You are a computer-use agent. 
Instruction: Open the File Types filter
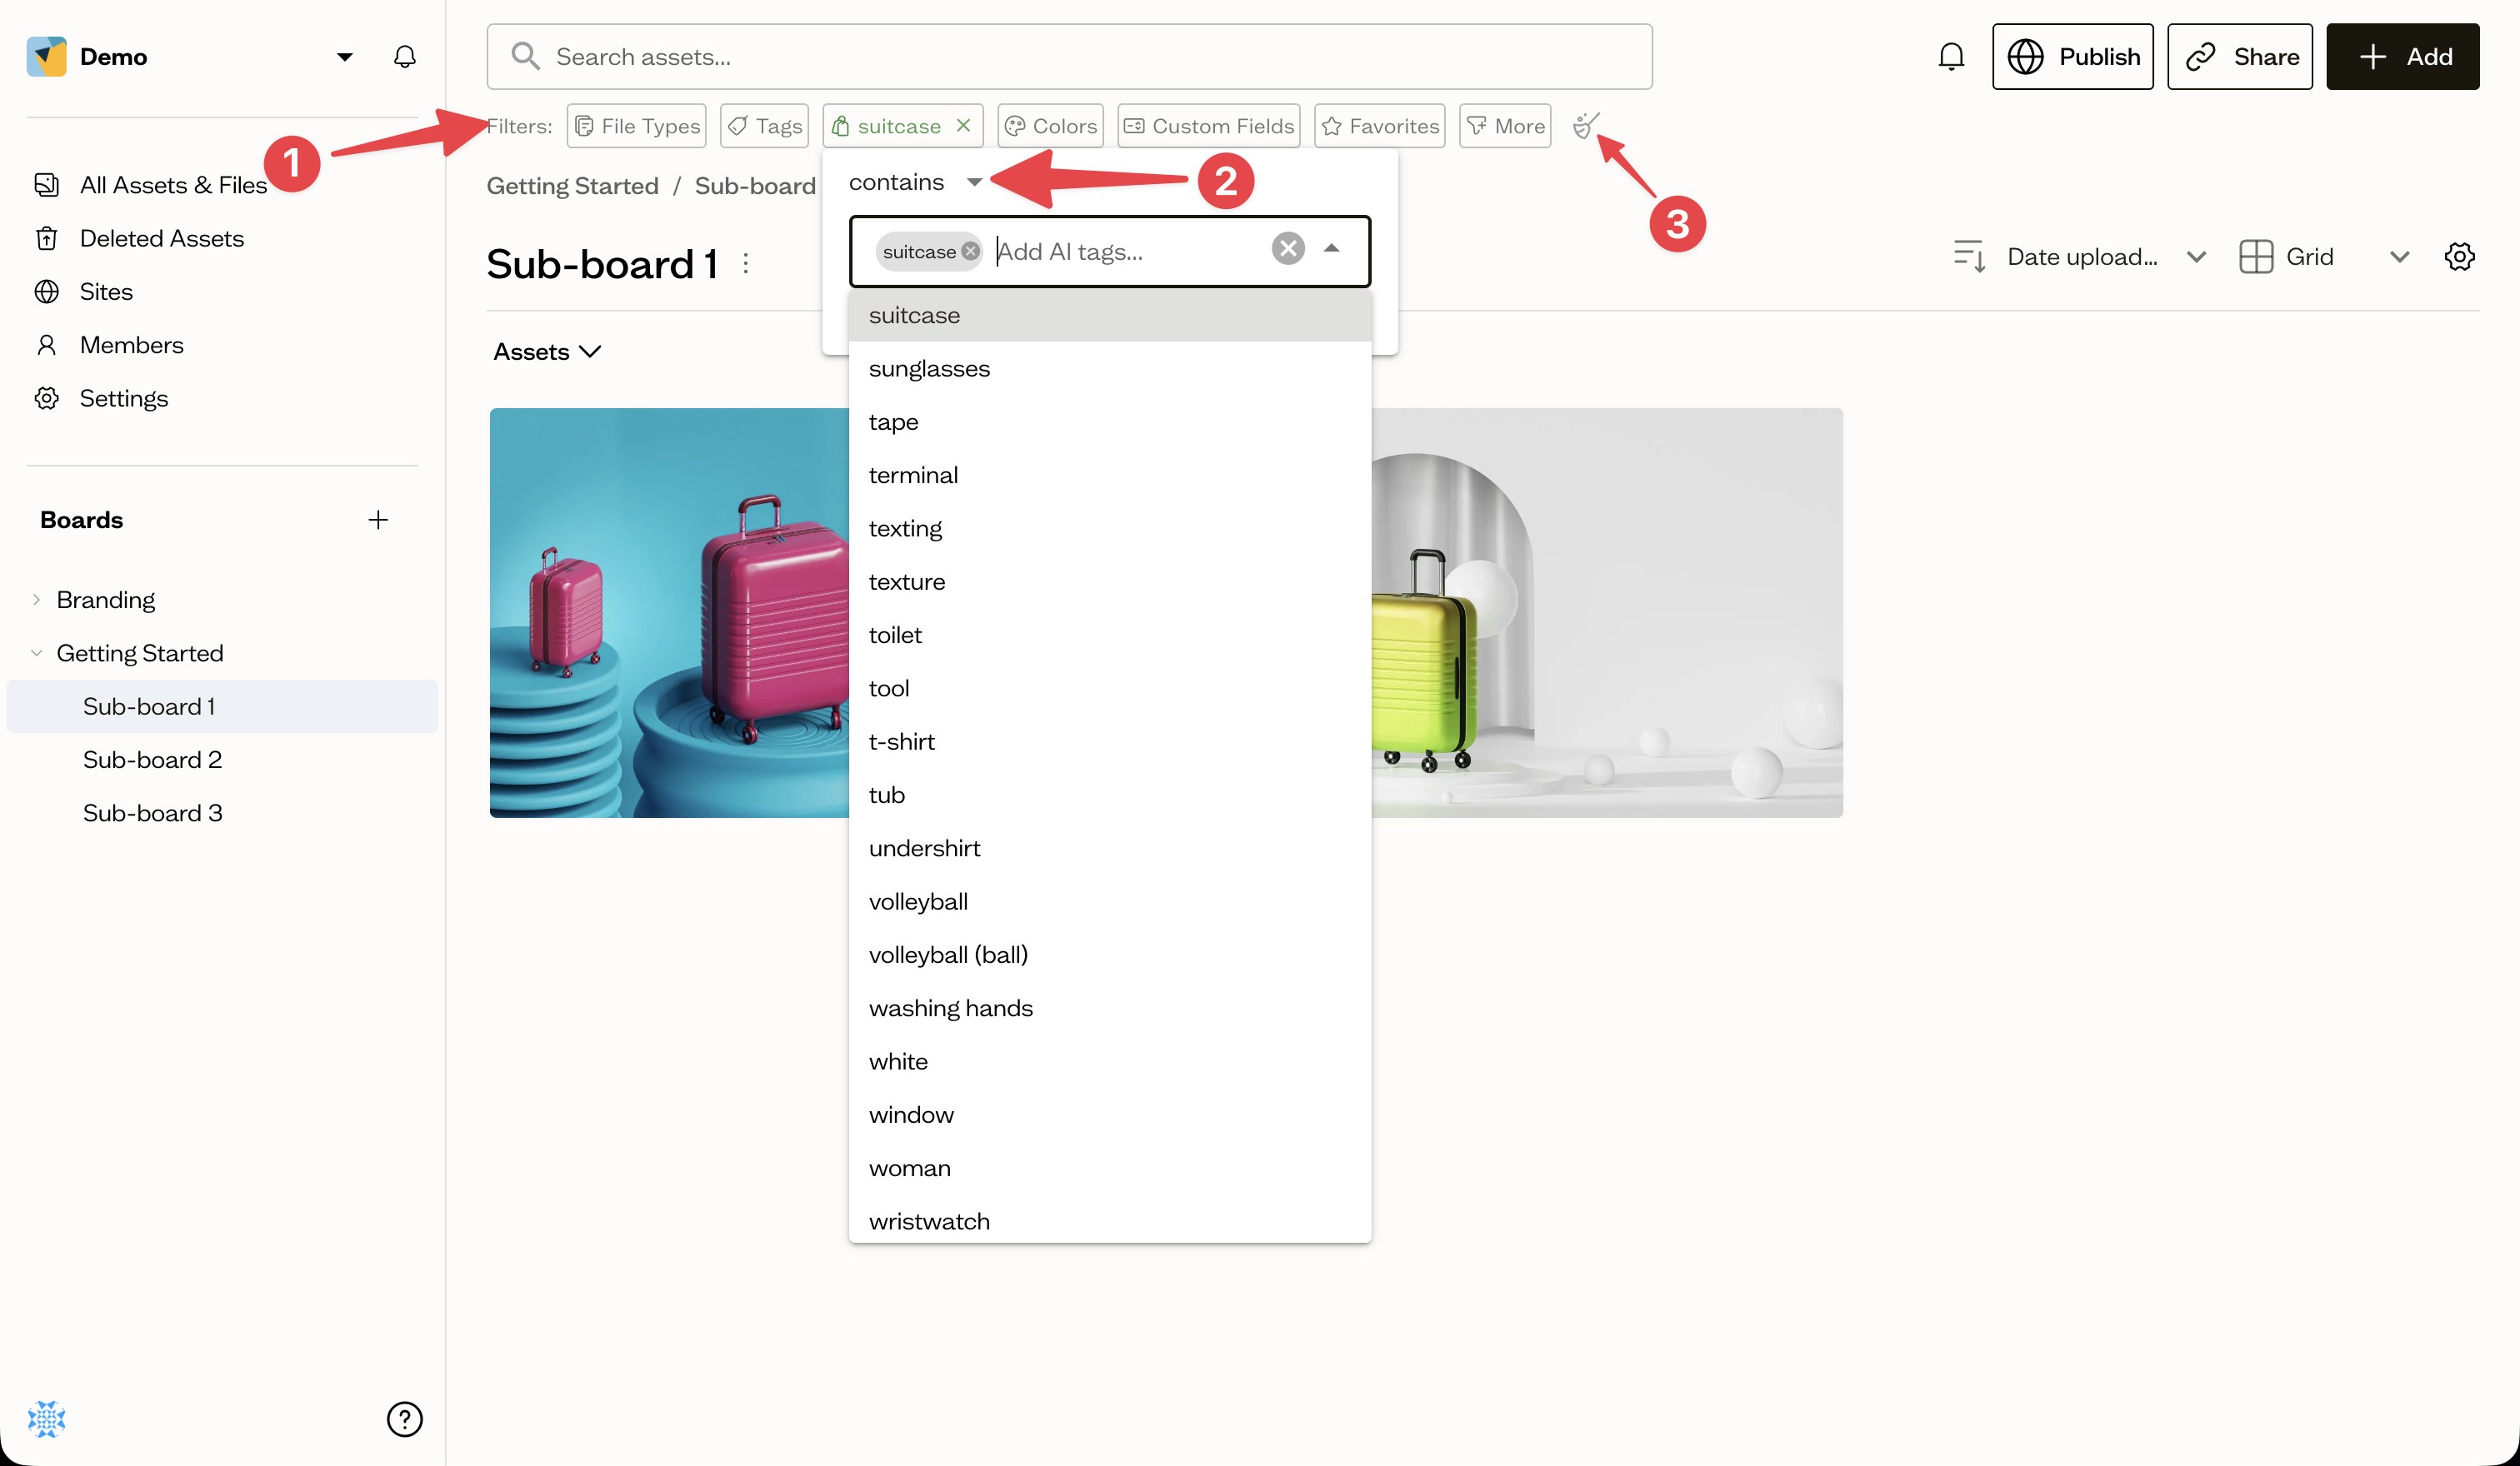coord(636,126)
